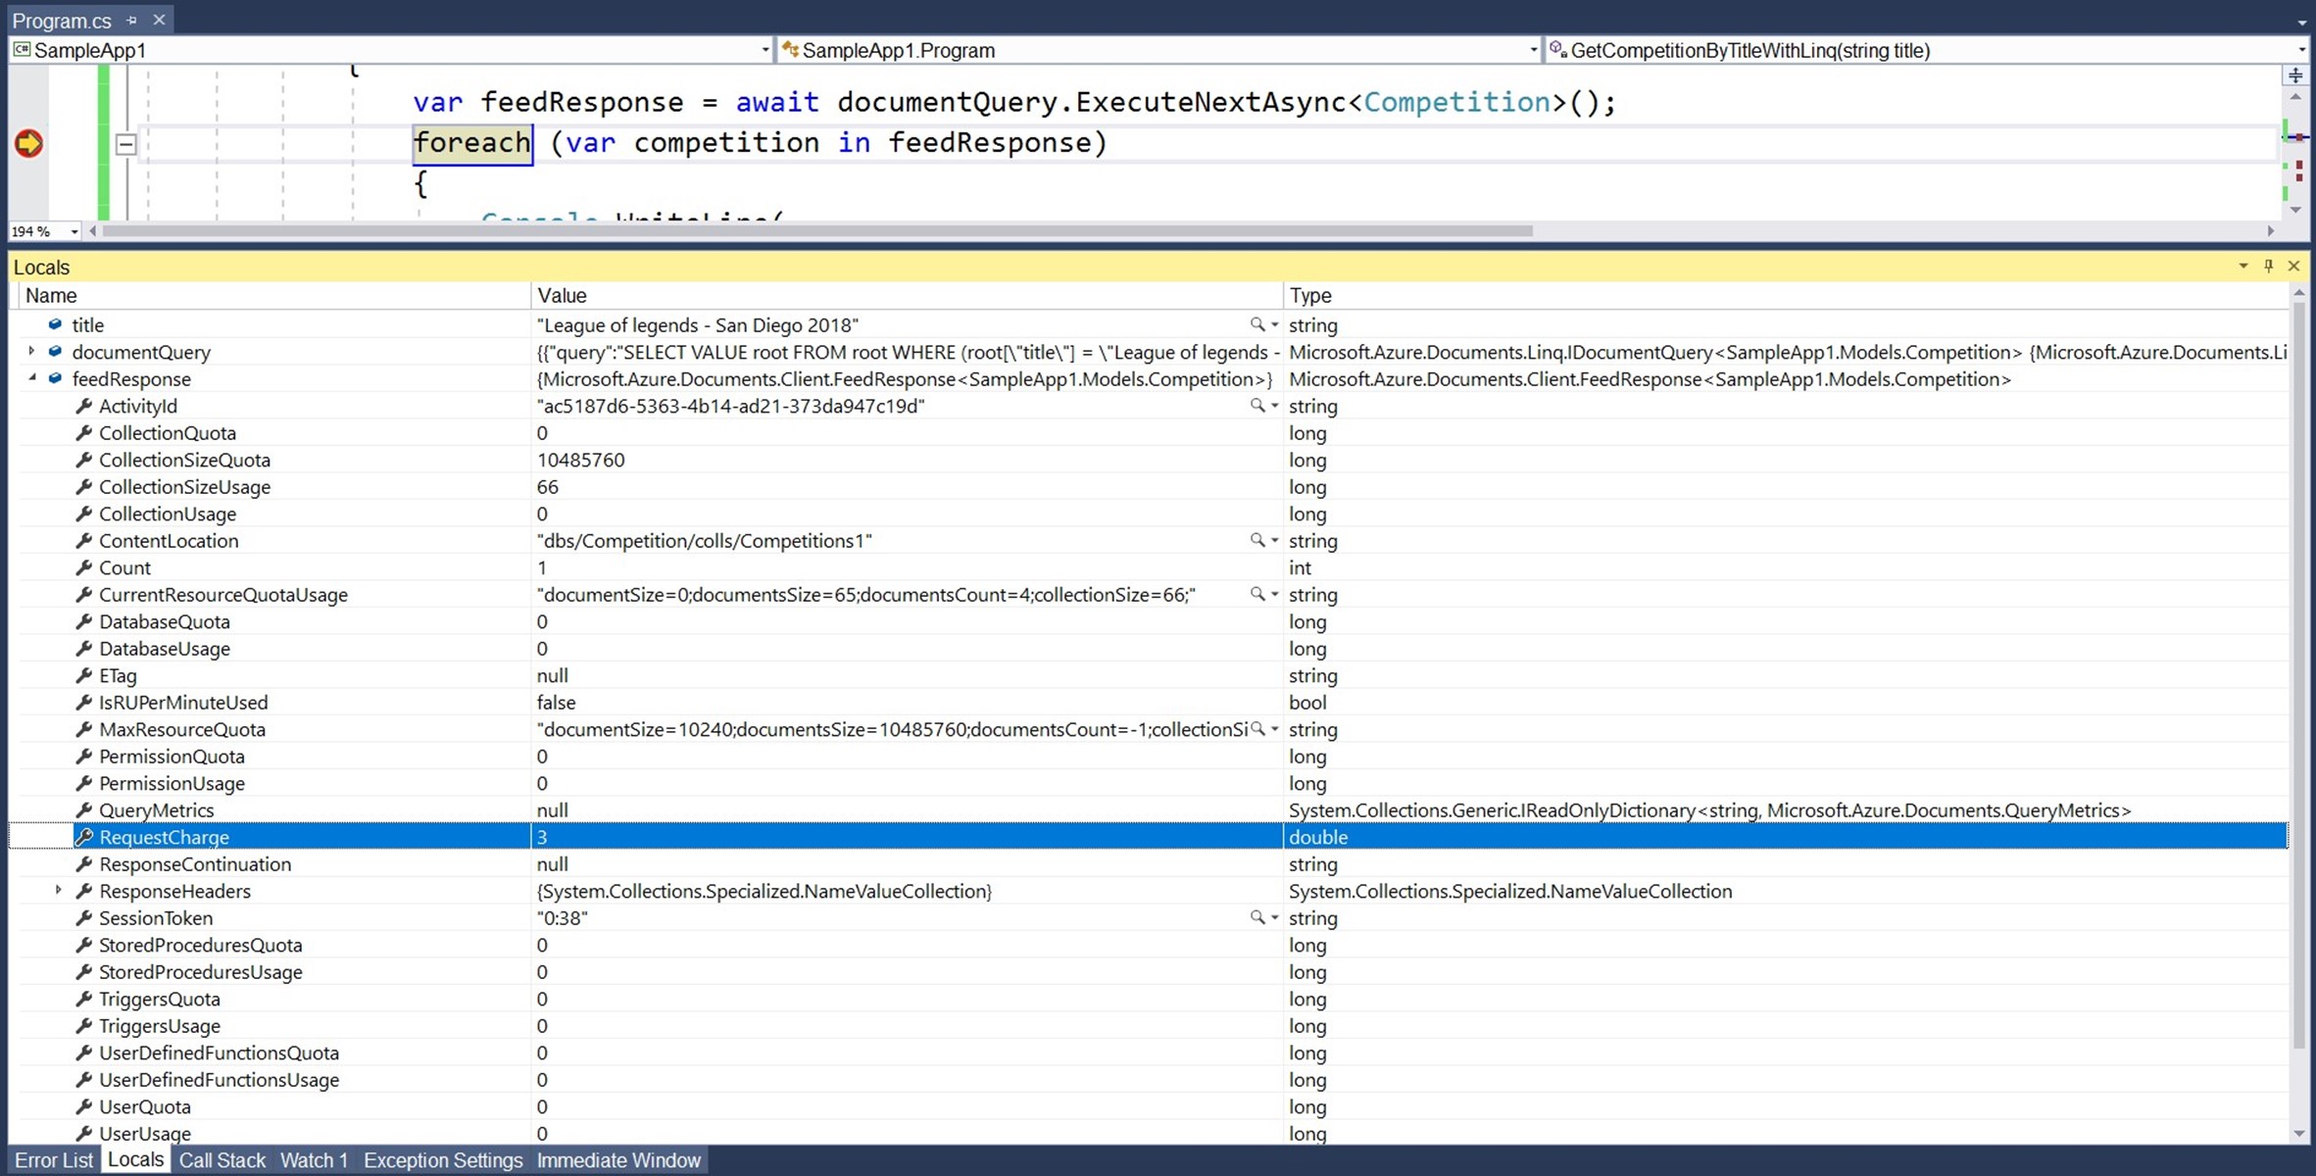Click the method icon beside GetCompetitionByTitleWithLinq

[x=1557, y=49]
